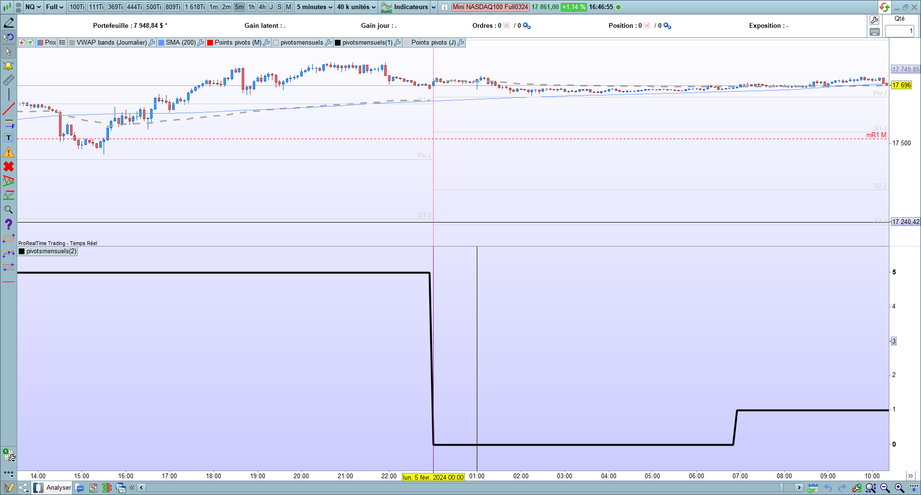Click the share icon in bottom bar

click(24, 488)
